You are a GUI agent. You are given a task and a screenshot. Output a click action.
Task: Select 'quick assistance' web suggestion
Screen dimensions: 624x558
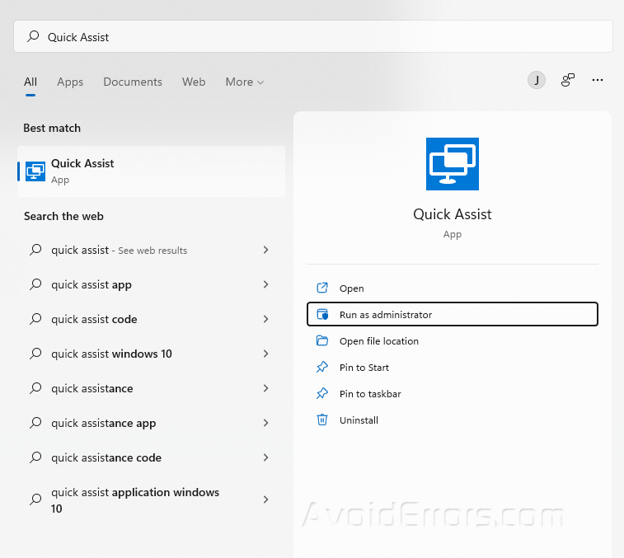point(151,388)
